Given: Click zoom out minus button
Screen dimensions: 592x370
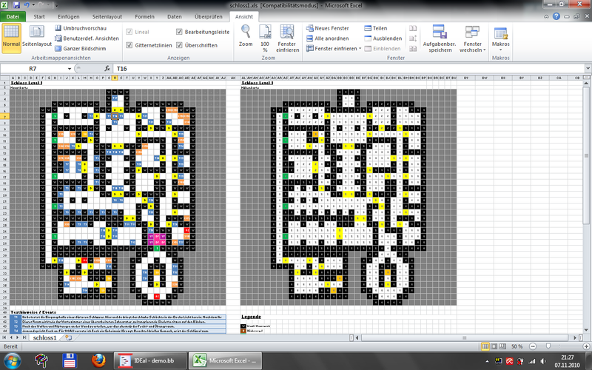Looking at the screenshot, I should (532, 346).
